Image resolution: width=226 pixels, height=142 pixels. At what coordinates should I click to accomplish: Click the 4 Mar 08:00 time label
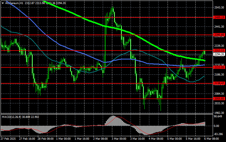[156, 139]
